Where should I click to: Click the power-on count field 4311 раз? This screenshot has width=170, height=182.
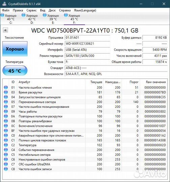(x=155, y=56)
